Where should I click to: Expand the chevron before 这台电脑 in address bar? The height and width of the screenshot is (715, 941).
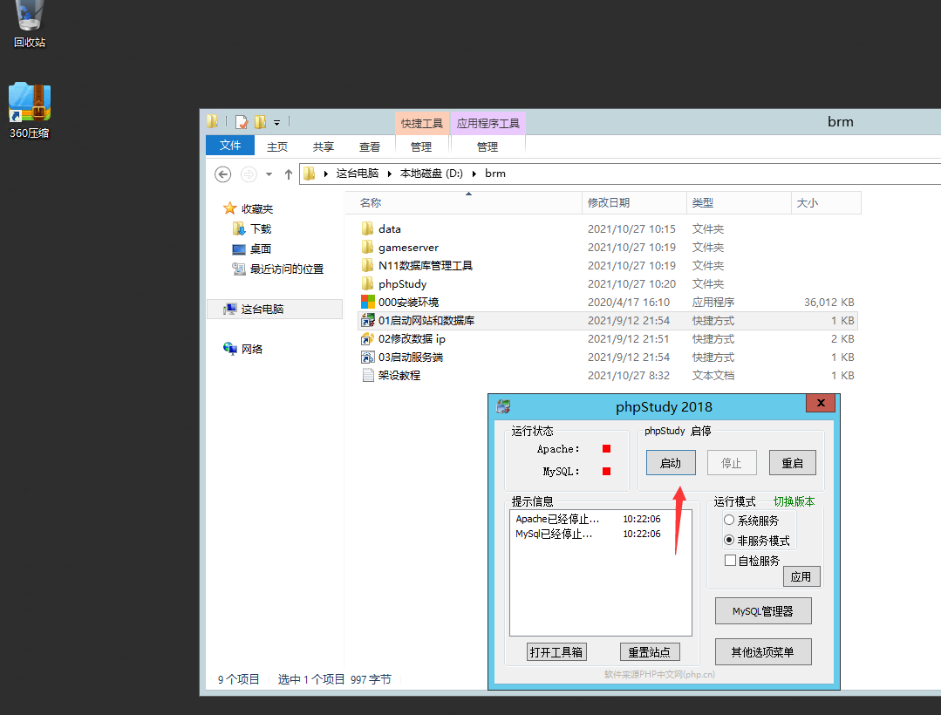[x=326, y=174]
